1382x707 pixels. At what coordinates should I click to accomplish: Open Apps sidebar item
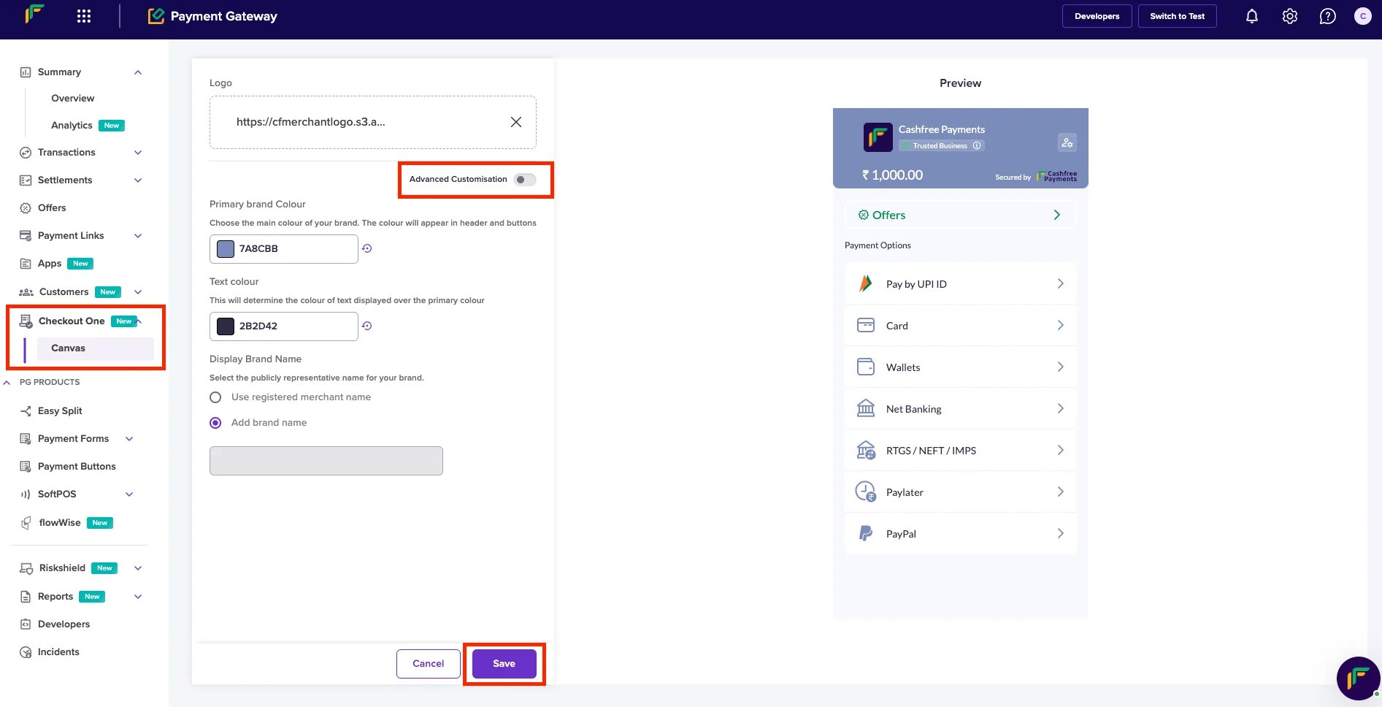click(x=50, y=263)
